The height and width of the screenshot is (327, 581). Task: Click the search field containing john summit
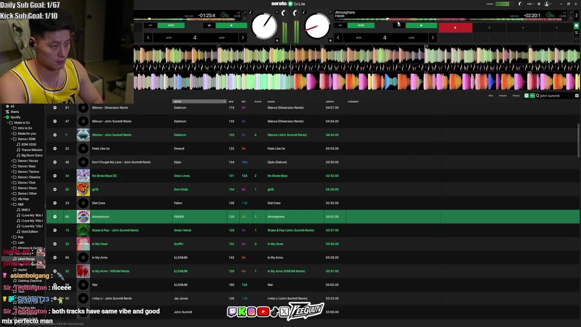tap(556, 96)
